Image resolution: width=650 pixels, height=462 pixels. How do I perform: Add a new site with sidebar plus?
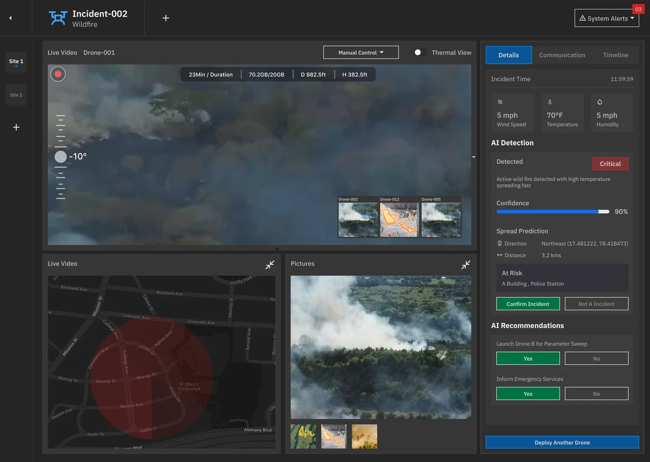coord(16,127)
